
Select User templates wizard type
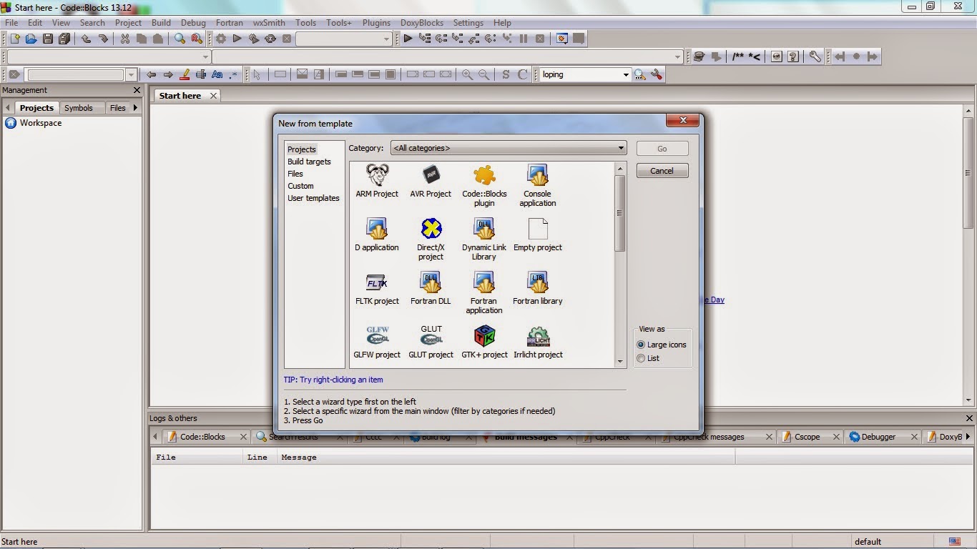(x=313, y=198)
